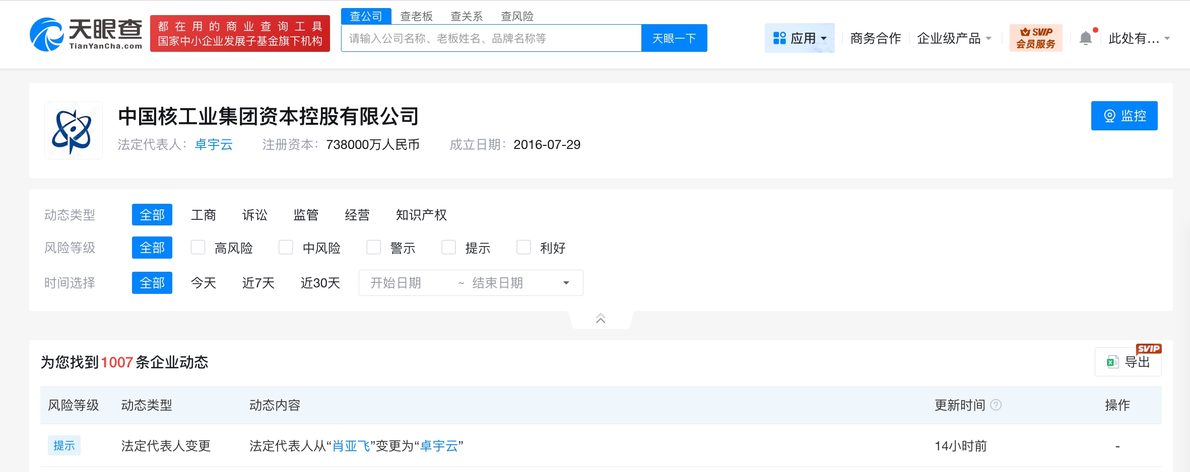The height and width of the screenshot is (472, 1190).
Task: Tick the 警示 checkbox
Action: click(x=373, y=248)
